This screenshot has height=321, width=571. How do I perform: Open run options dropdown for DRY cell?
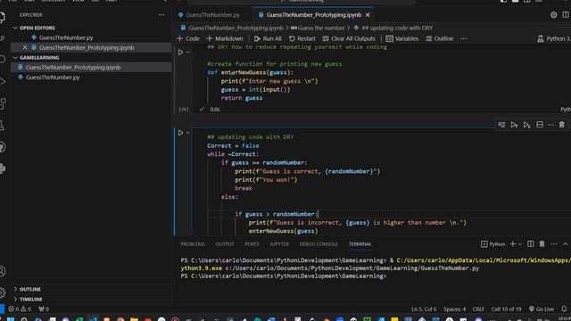pos(188,133)
